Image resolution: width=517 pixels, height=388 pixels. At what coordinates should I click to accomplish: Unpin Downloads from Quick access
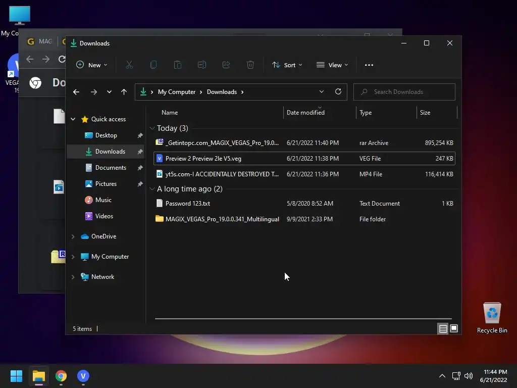point(140,152)
